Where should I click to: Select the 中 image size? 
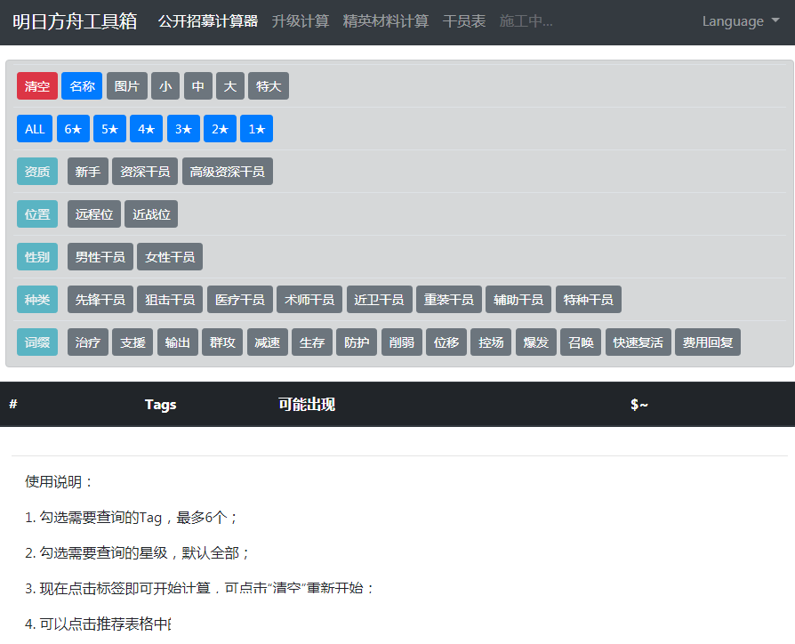tap(197, 86)
